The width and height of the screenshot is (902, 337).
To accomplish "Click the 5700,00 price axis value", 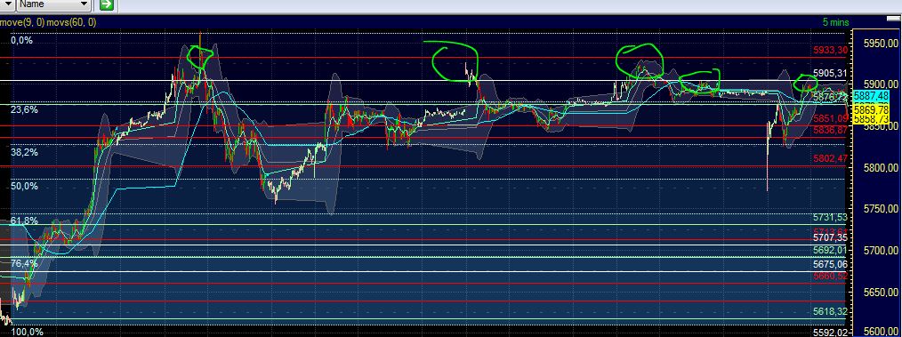I will [882, 252].
